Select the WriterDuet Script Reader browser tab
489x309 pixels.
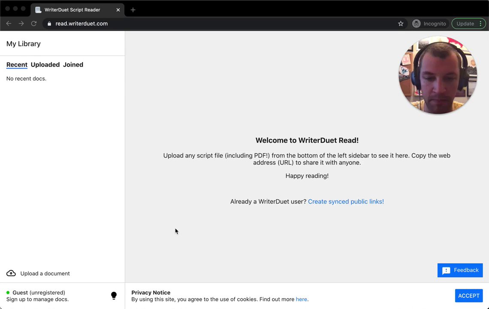tap(77, 10)
